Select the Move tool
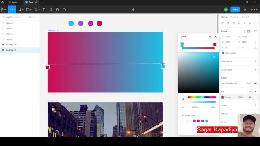 11,10
